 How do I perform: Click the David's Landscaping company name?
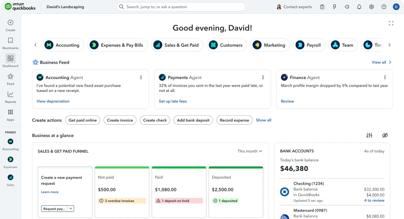pos(65,7)
